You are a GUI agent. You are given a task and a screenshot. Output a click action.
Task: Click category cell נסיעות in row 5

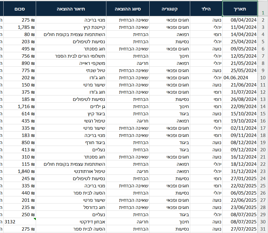[x=170, y=41]
